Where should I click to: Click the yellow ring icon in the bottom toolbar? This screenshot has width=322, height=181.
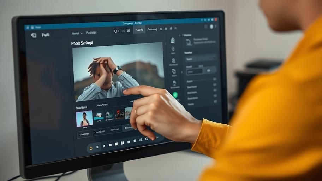(91, 148)
